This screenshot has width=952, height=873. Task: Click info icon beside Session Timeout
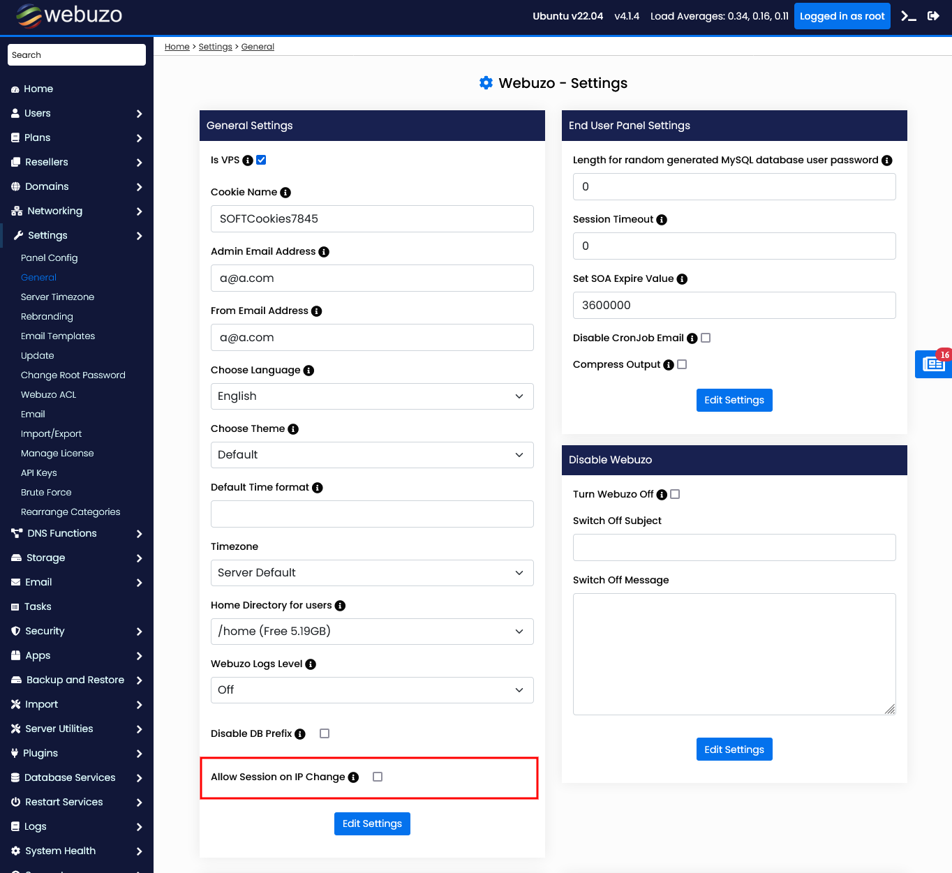[x=662, y=220]
